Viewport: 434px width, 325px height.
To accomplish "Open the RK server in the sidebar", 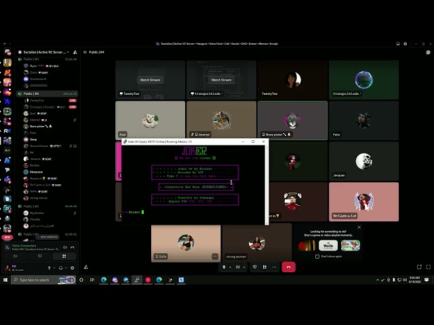I will coord(7,131).
